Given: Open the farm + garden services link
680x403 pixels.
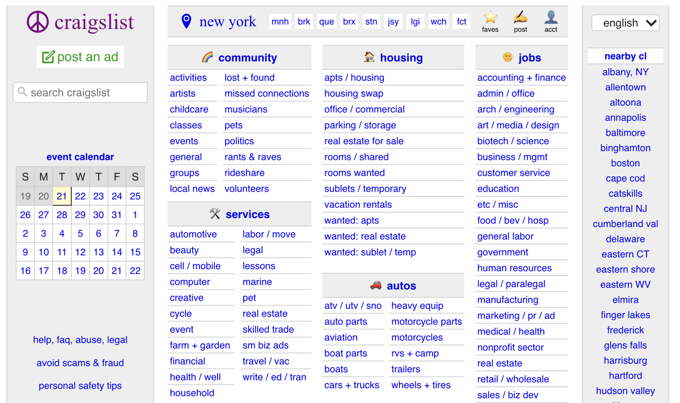Looking at the screenshot, I should [x=200, y=345].
